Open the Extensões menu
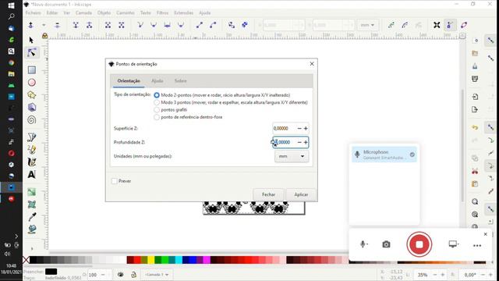Image resolution: width=499 pixels, height=281 pixels. pyautogui.click(x=184, y=12)
